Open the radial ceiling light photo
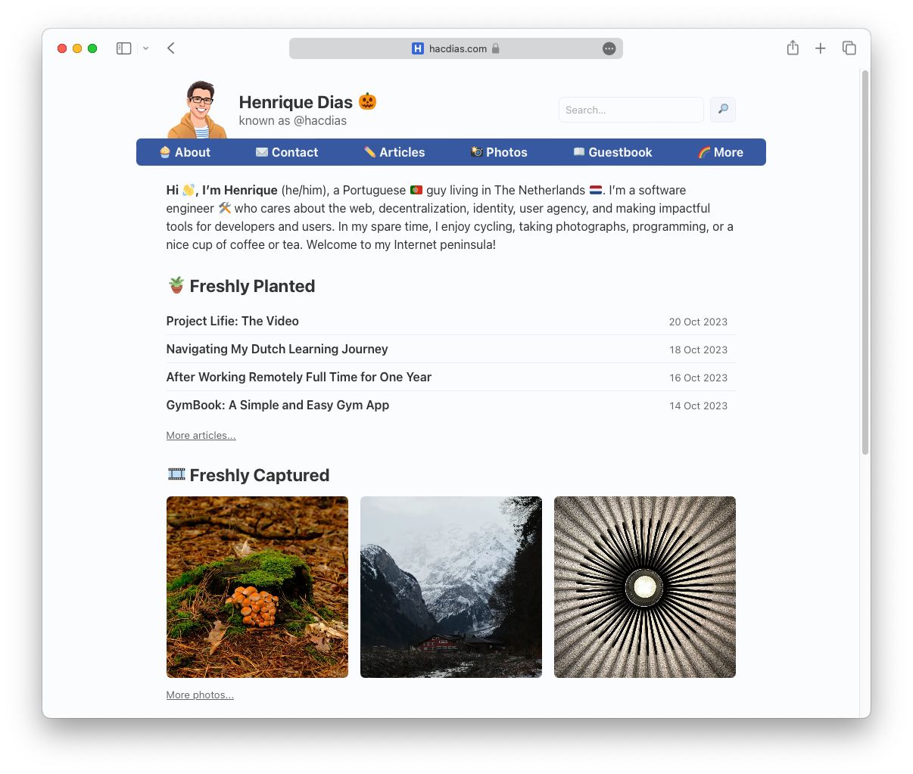Screen dimensions: 913x774 tap(645, 587)
